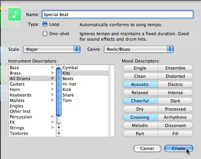The width and height of the screenshot is (201, 159).
Task: Expand Keyboards subcategory arrow
Action: 53,95
